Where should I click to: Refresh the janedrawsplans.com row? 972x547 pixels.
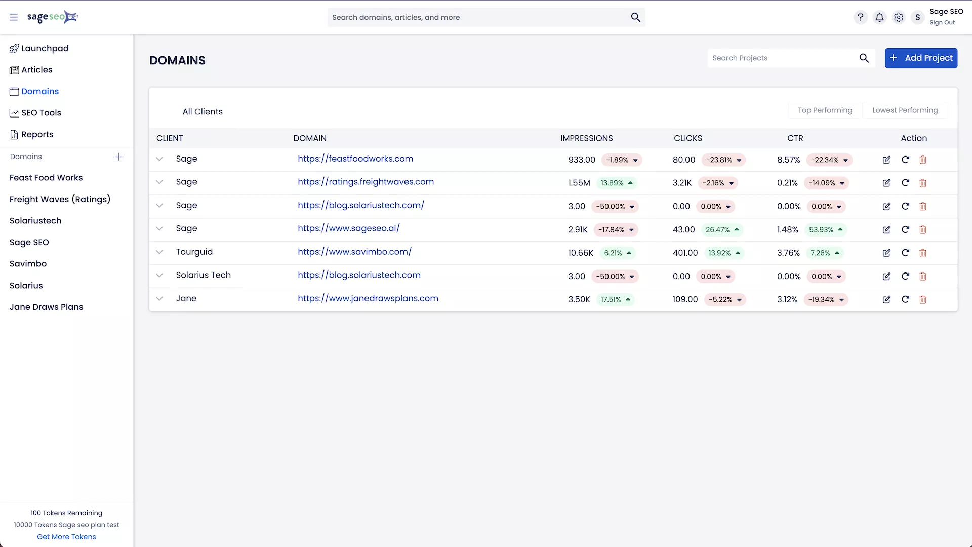click(x=905, y=299)
